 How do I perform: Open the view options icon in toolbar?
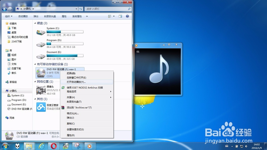pos(110,16)
